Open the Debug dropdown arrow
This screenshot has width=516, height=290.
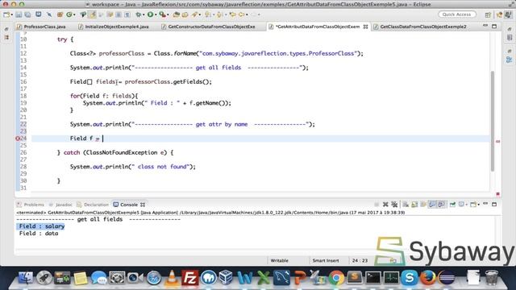point(144,14)
